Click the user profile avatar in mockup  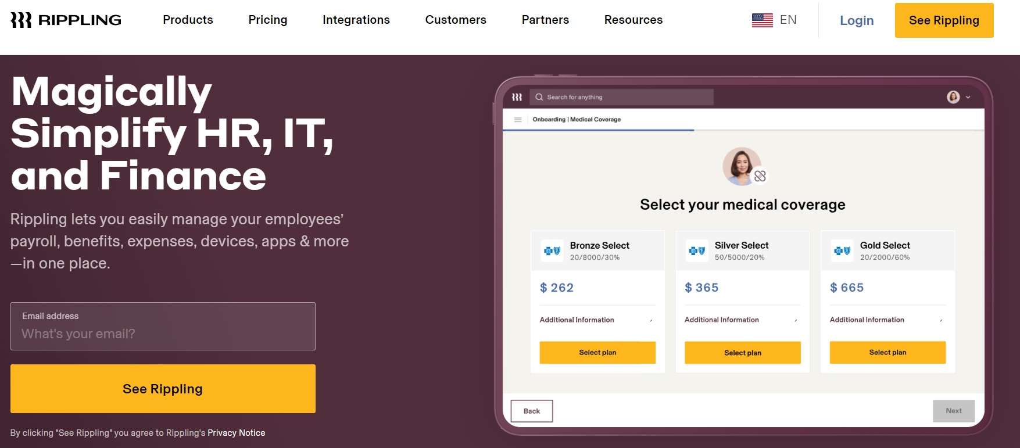(x=953, y=97)
